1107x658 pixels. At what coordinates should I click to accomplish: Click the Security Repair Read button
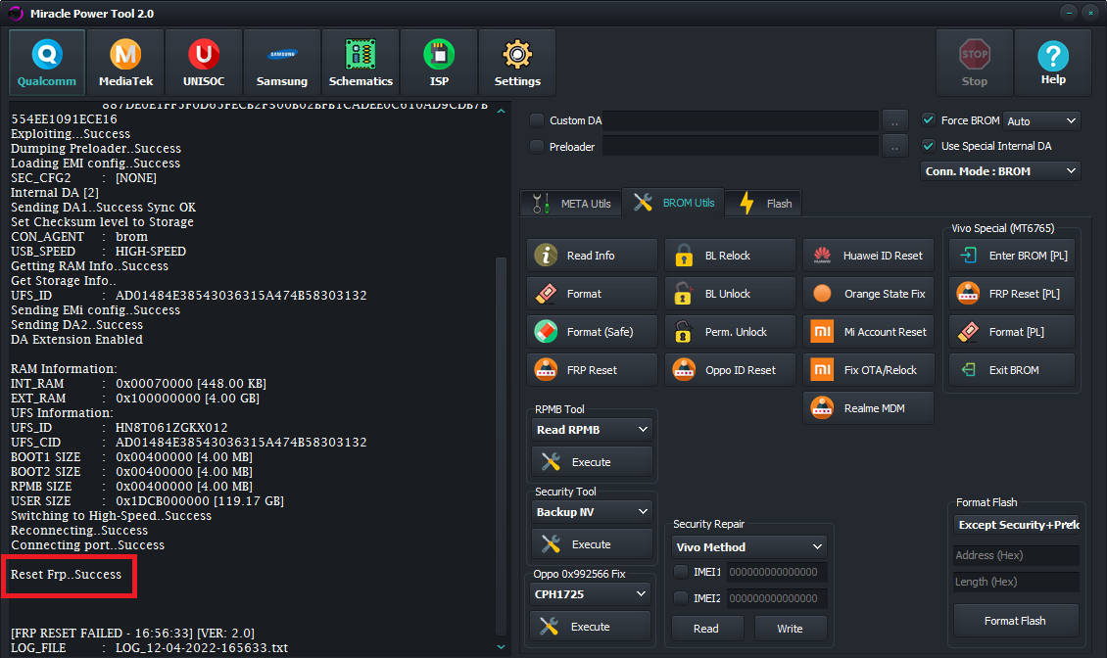click(707, 629)
